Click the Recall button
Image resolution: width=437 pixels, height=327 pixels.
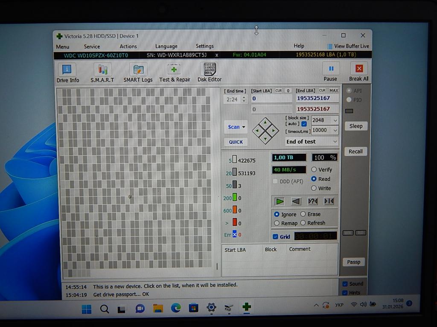point(355,151)
